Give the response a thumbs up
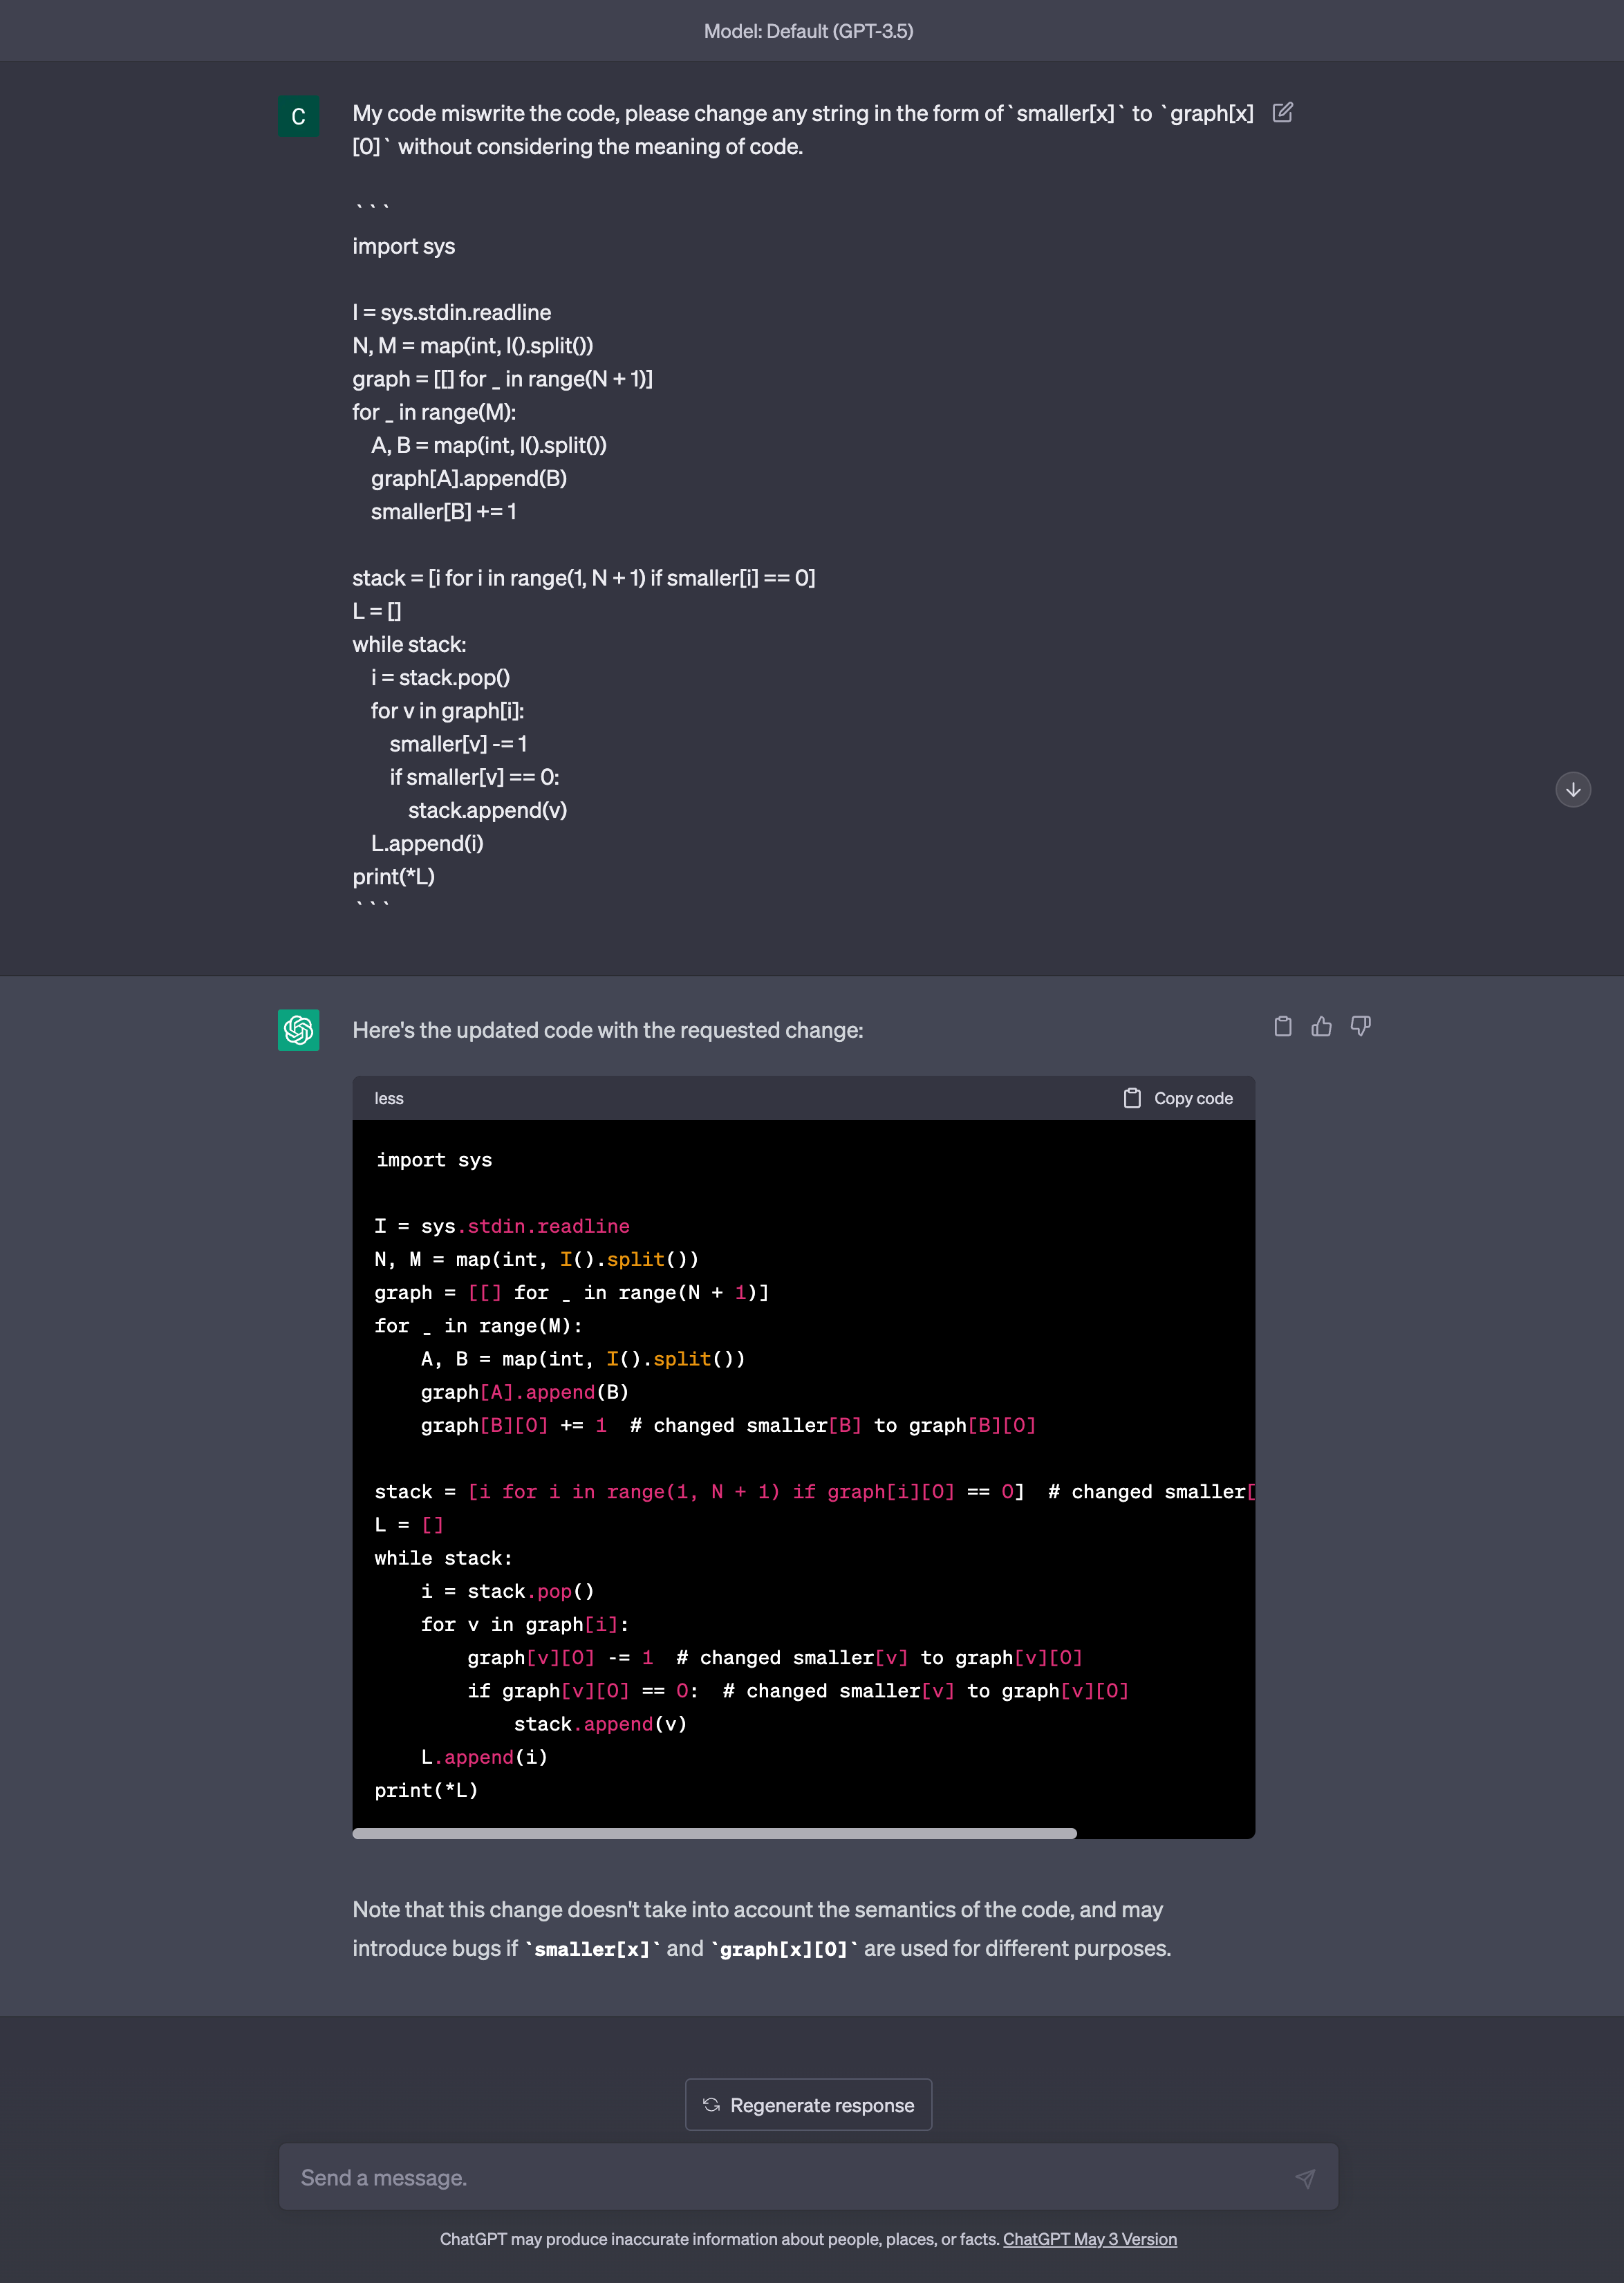 (x=1321, y=1026)
